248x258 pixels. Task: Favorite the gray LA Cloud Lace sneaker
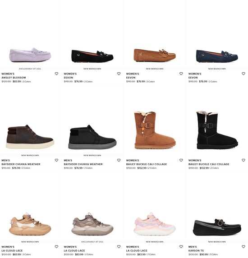point(119,247)
